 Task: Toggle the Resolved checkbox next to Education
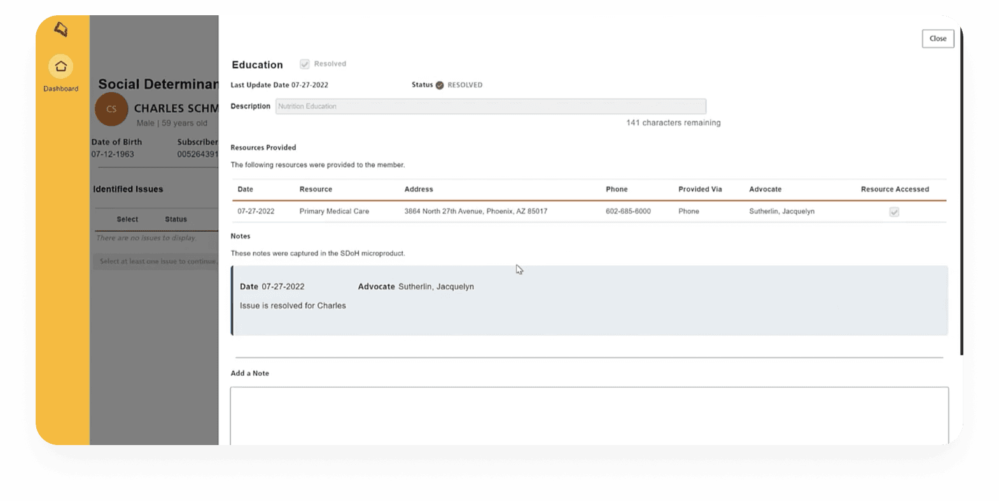tap(305, 64)
